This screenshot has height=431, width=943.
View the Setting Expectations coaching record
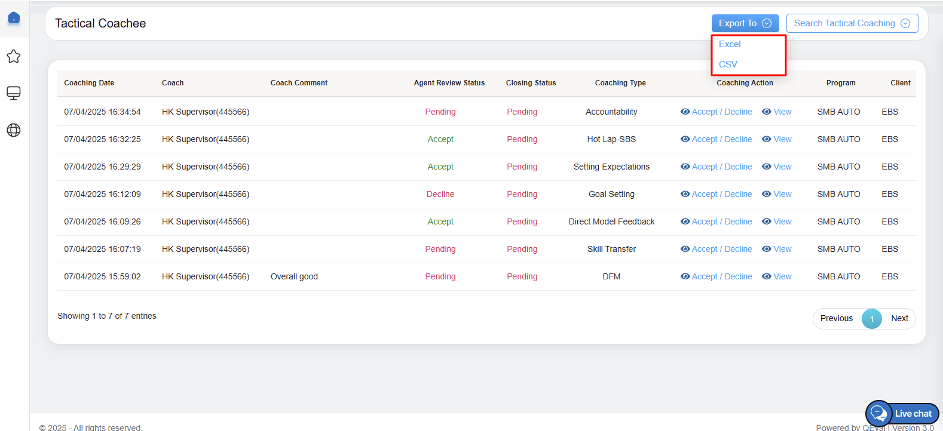click(x=782, y=167)
